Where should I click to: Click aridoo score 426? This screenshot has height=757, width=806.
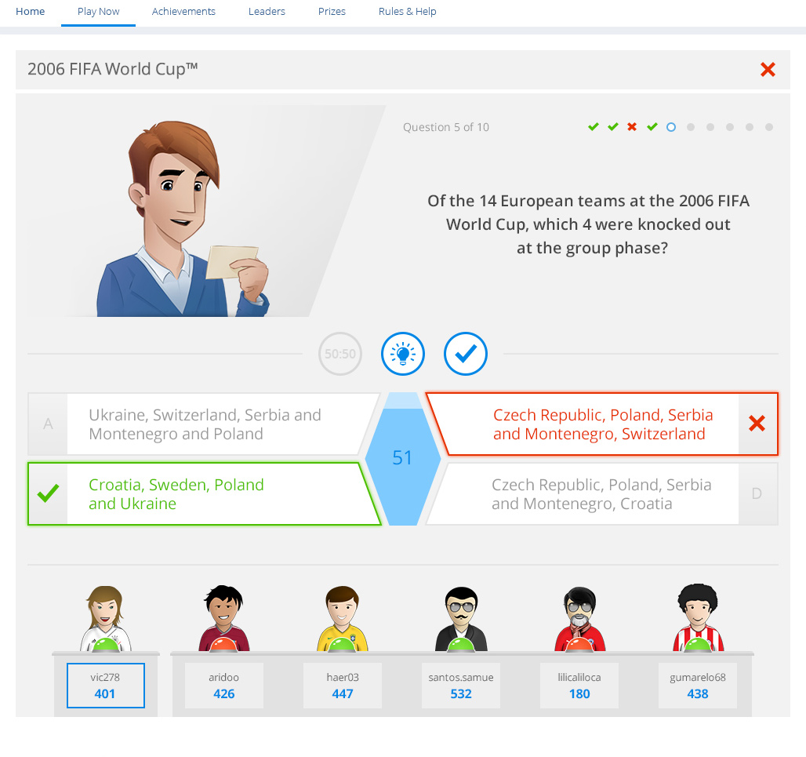[224, 693]
